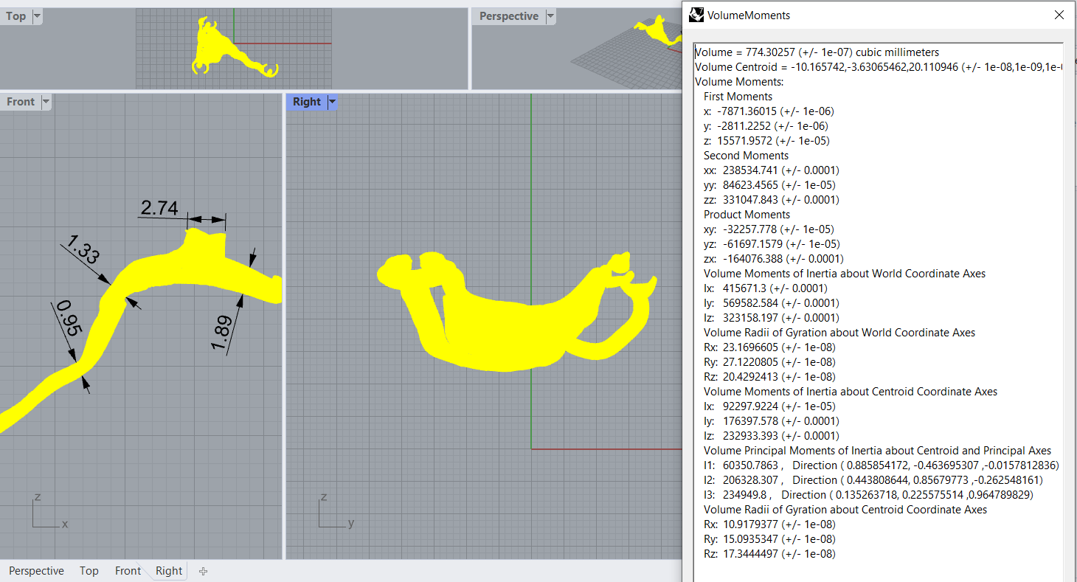Switch to the Top tab at bottom
The width and height of the screenshot is (1077, 582).
click(x=89, y=571)
